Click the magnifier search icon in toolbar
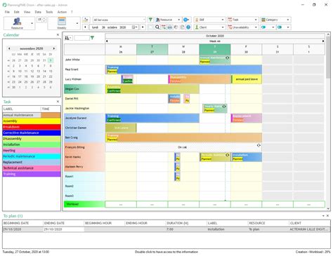The height and width of the screenshot is (256, 333). [157, 27]
